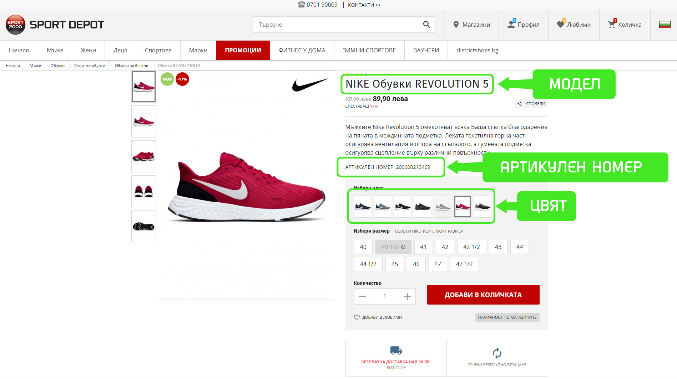
Task: Select size 41
Action: tap(423, 247)
